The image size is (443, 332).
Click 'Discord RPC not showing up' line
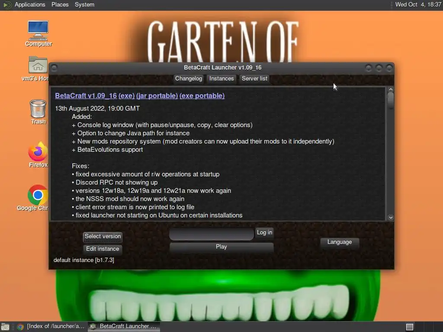point(115,183)
